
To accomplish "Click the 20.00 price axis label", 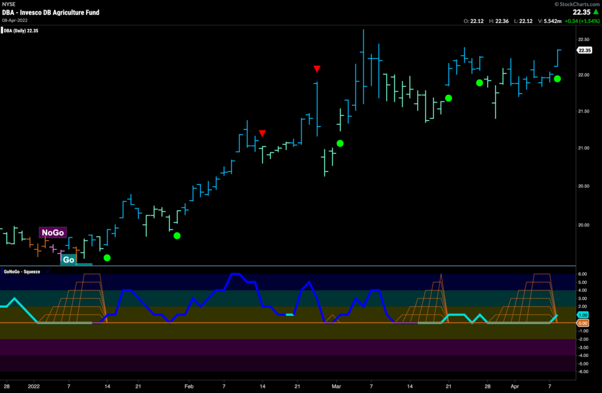I will tap(584, 225).
